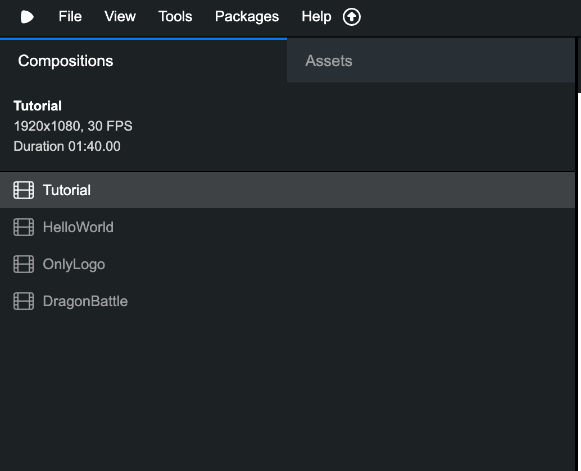Open the Help menu

(x=316, y=17)
